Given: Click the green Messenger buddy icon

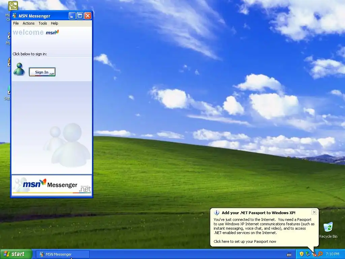Looking at the screenshot, I should (19, 69).
